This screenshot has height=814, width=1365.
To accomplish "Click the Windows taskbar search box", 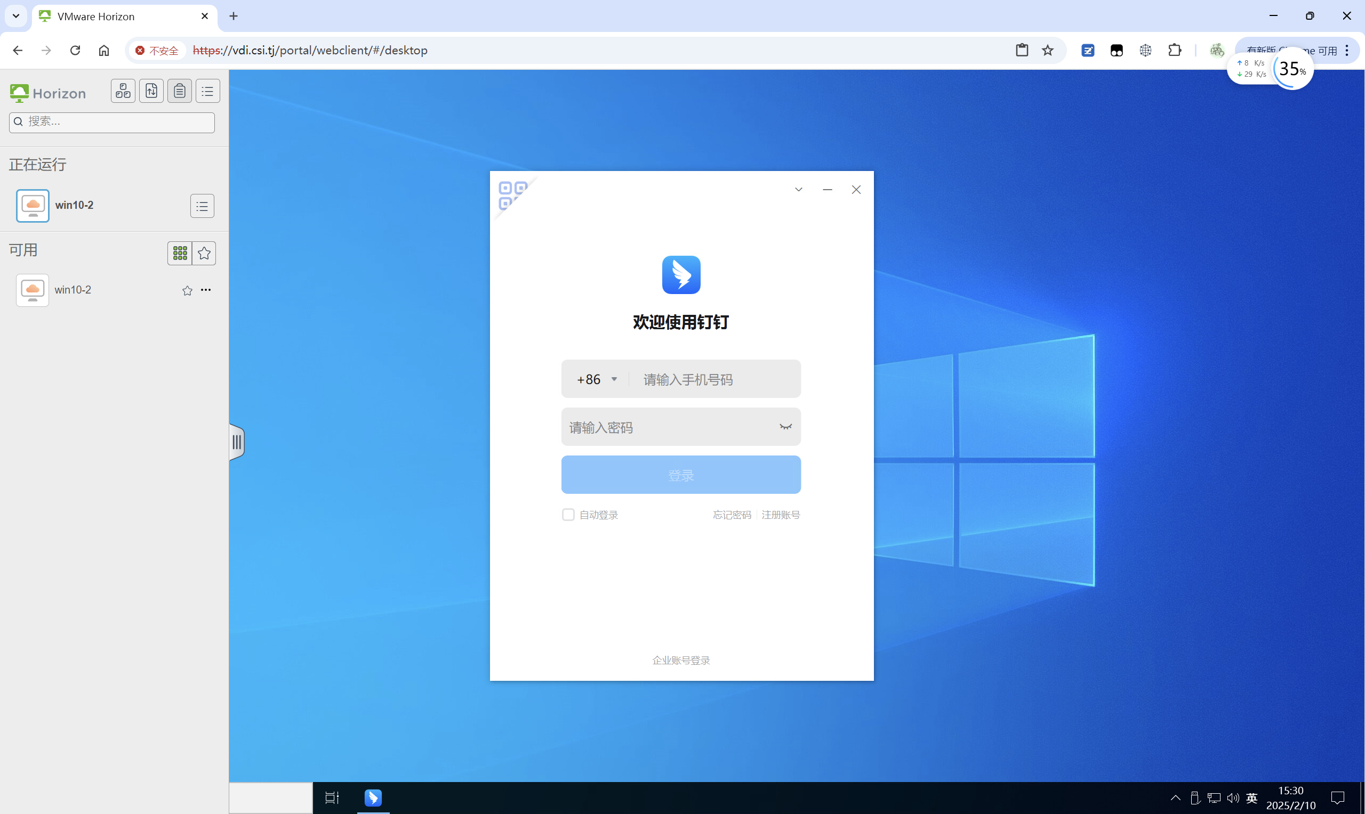I will (270, 797).
